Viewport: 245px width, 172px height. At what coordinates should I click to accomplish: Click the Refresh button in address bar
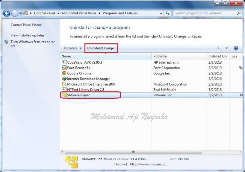click(167, 13)
